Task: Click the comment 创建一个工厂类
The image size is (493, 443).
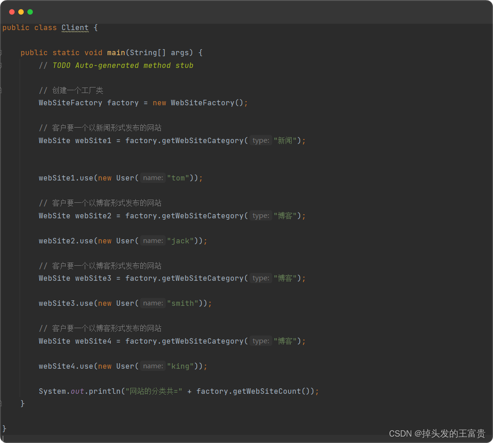Action: click(71, 91)
